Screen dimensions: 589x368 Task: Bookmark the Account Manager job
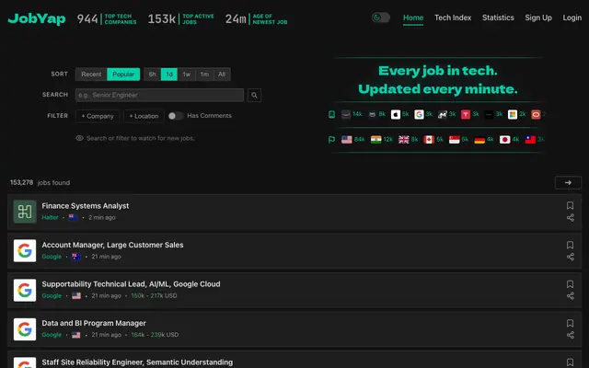(570, 245)
